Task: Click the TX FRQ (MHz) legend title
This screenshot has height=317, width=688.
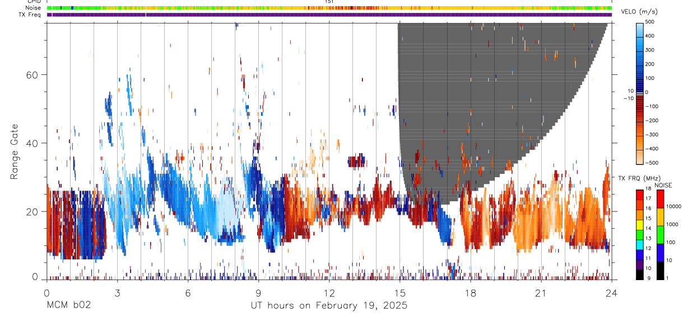Action: point(640,178)
